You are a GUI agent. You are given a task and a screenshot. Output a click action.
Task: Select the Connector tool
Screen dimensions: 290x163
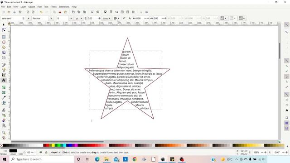pos(4,125)
